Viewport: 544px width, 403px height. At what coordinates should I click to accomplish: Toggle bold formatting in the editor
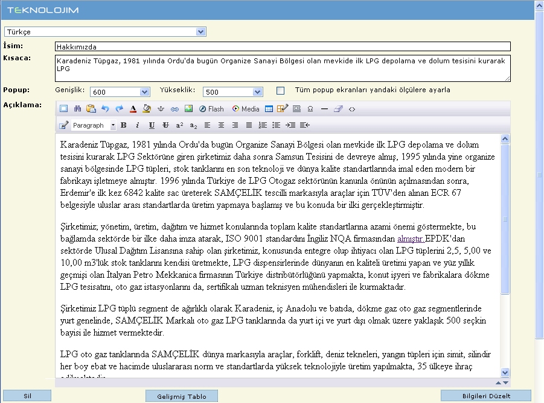pos(123,125)
